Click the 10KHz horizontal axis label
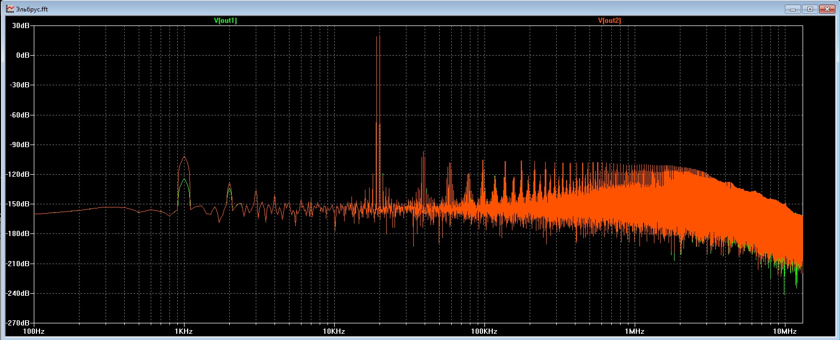Viewport: 840px width, 340px height. (x=334, y=331)
